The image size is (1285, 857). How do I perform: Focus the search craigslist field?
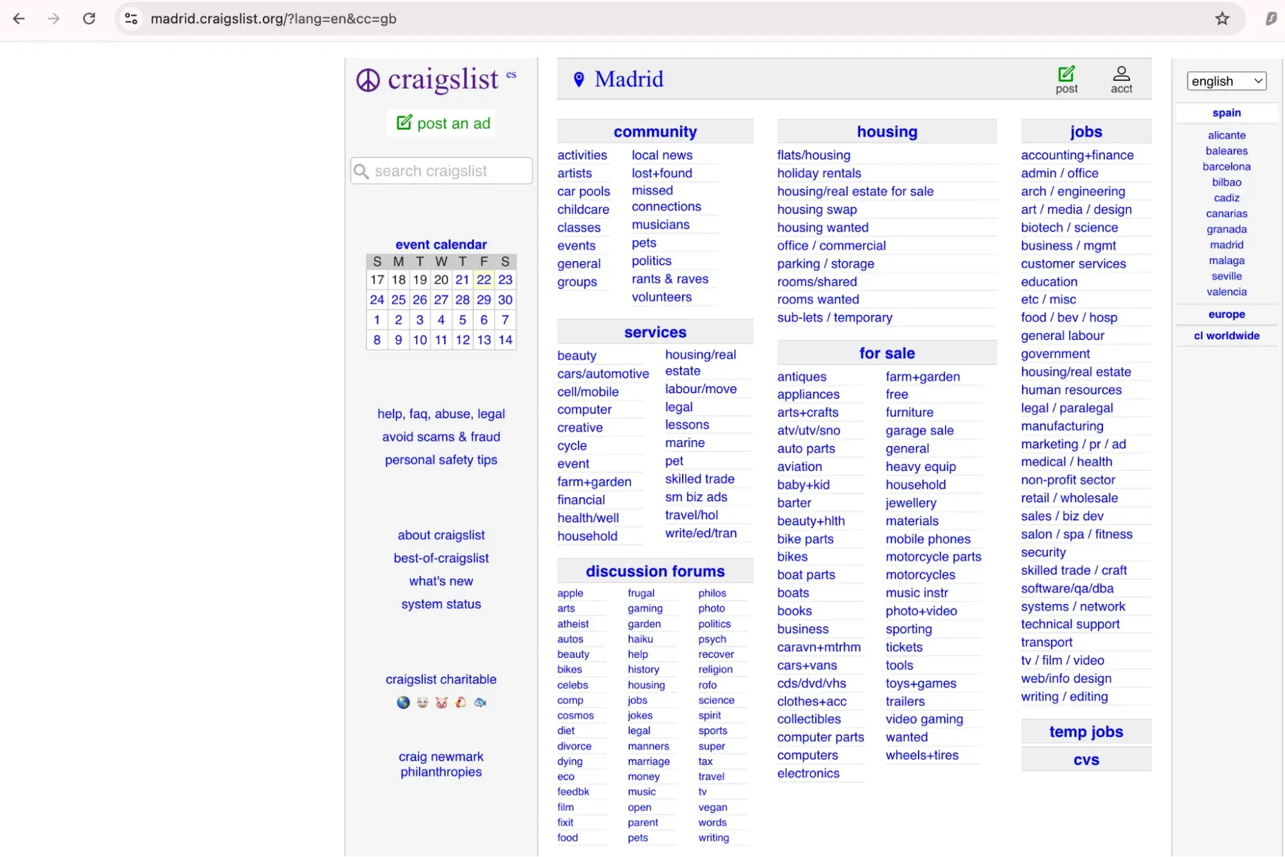442,171
